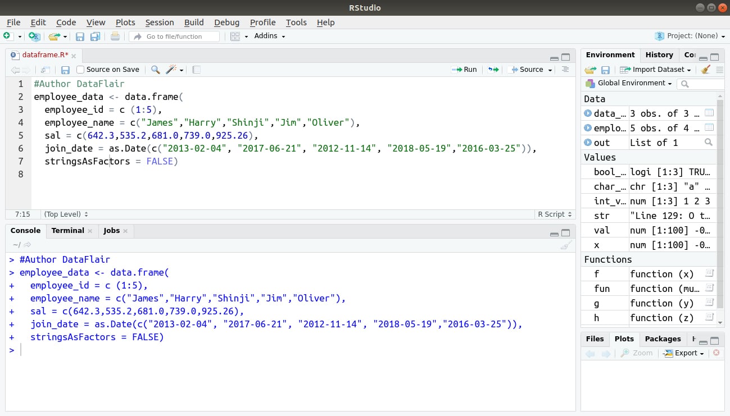The image size is (730, 416).
Task: Clear console with the broom icon
Action: click(566, 245)
